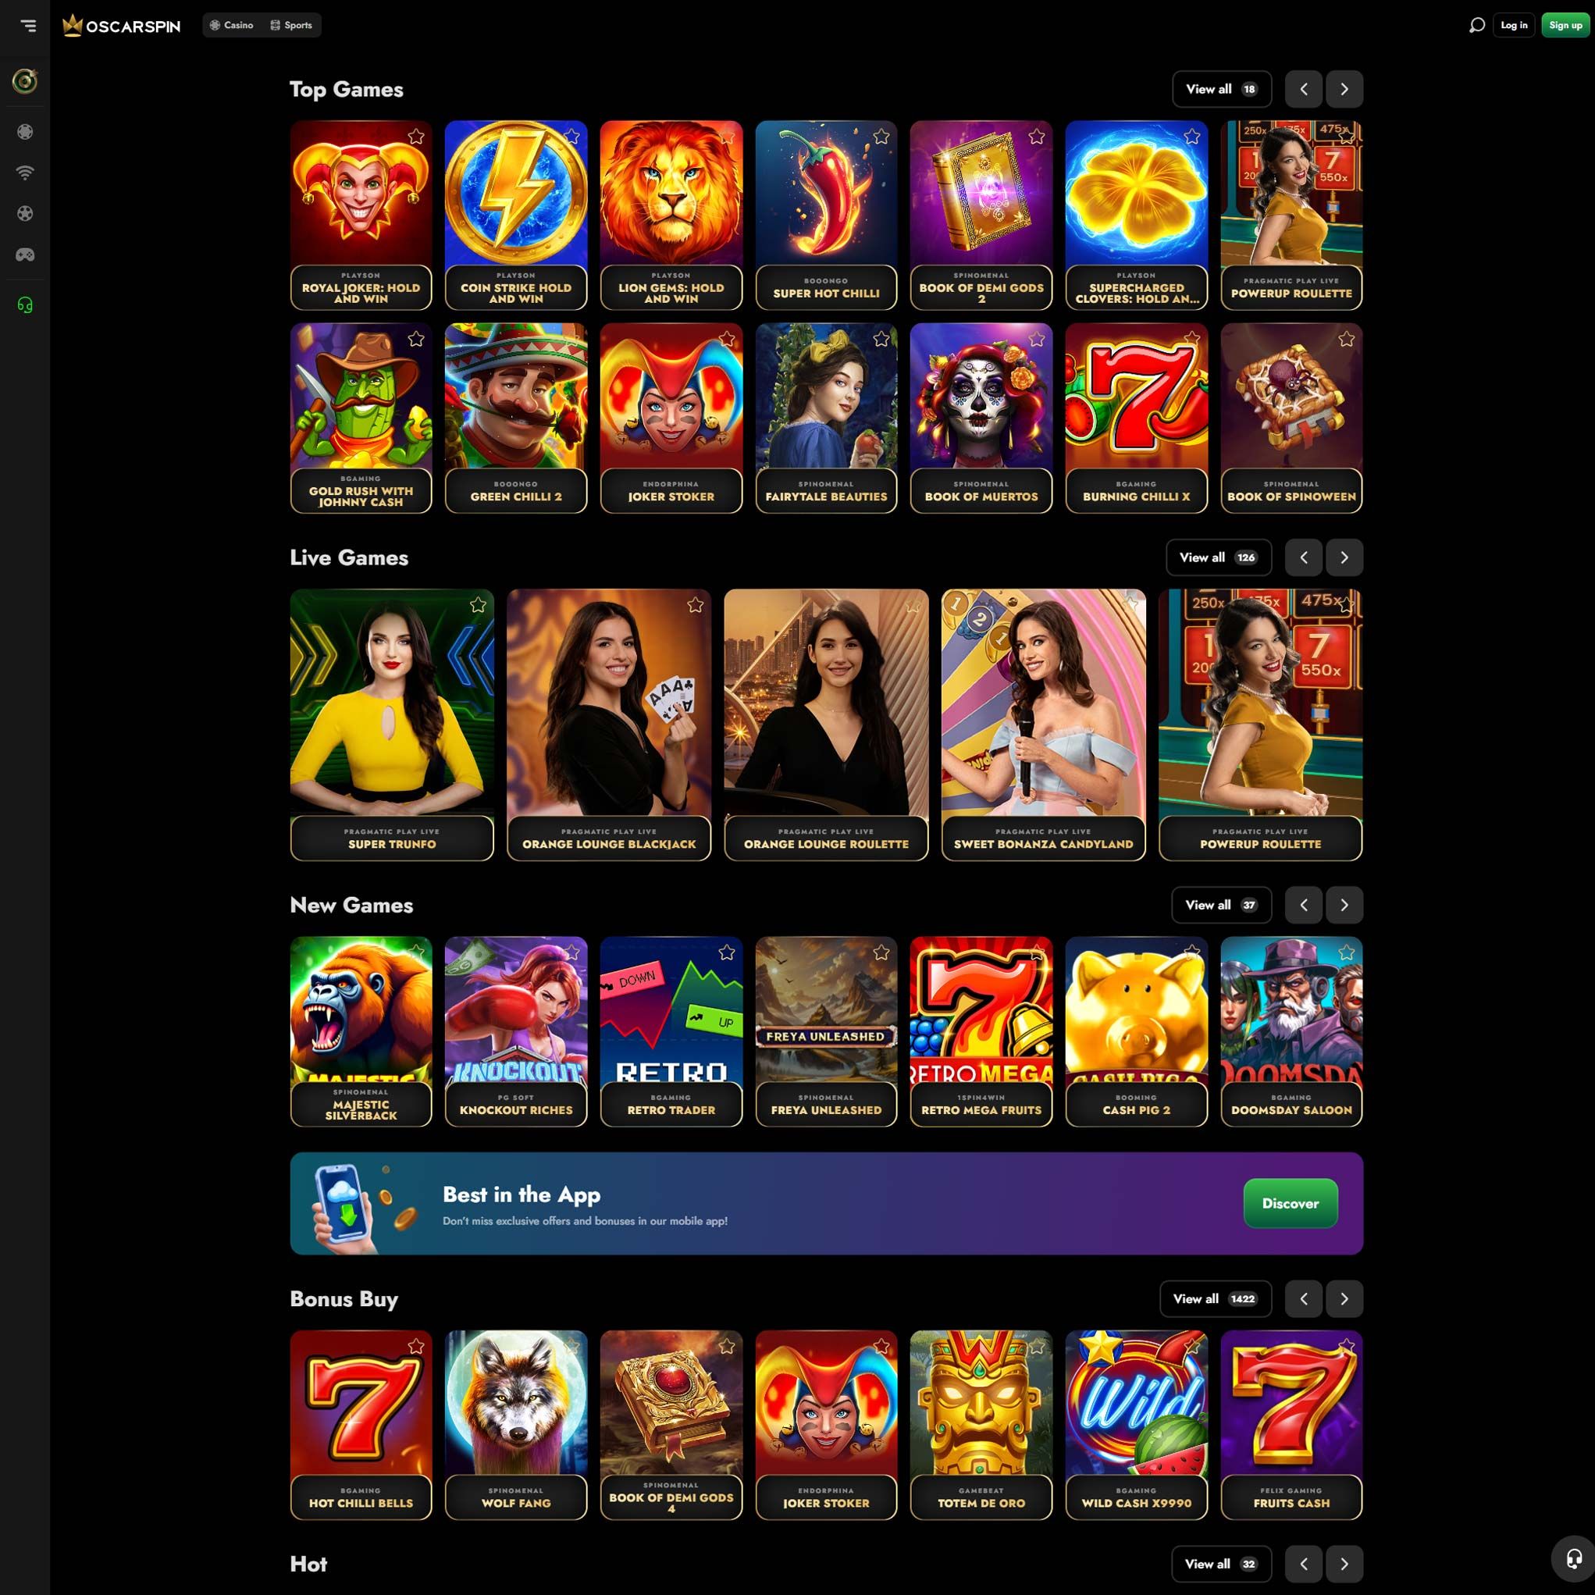Click the spinning wheel sidebar icon
The width and height of the screenshot is (1595, 1595).
point(25,81)
